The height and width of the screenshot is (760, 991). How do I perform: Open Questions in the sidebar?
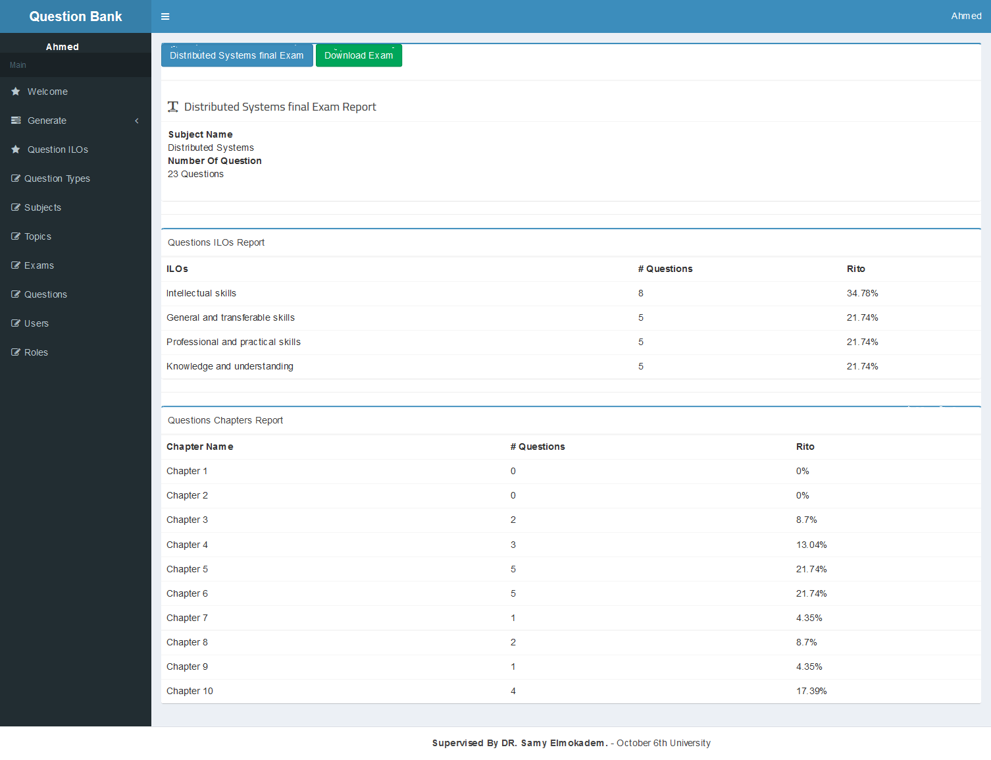pyautogui.click(x=76, y=294)
